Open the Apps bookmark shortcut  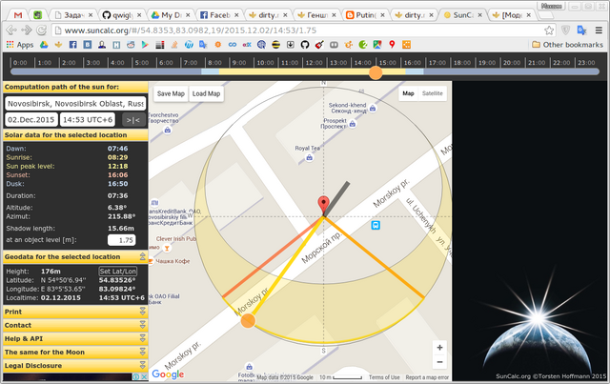[x=20, y=45]
